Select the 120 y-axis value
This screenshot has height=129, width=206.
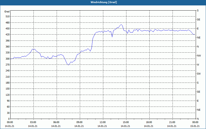(8, 95)
